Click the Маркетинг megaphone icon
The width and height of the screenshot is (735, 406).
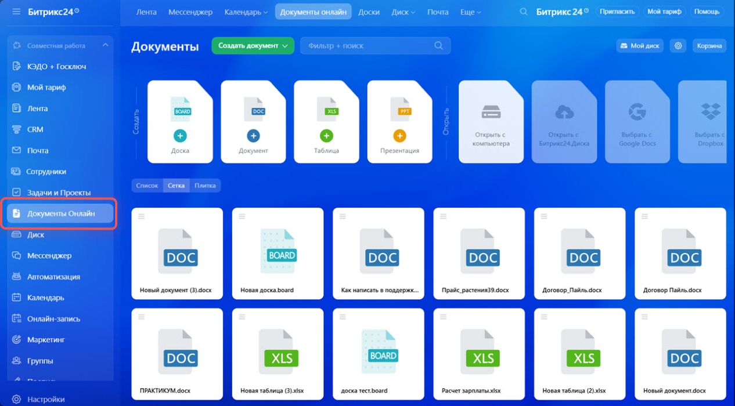coord(16,339)
